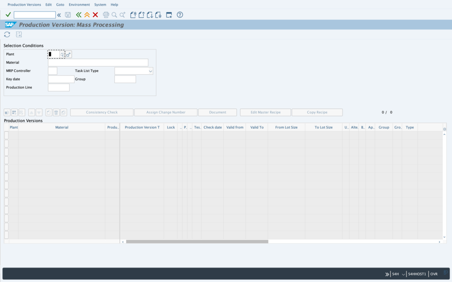Click the Assign Change Number button
Viewport: 452px width, 282px height.
(166, 113)
